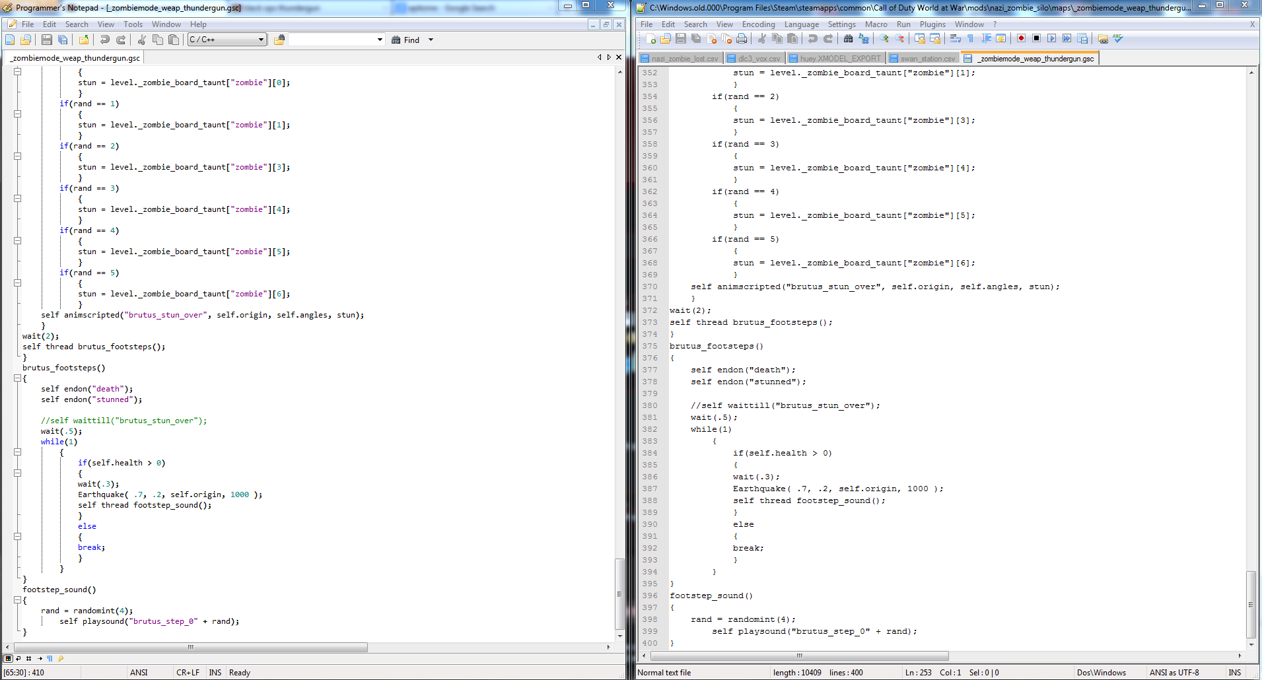Open the Plugins menu in Notepad++
The width and height of the screenshot is (1262, 680).
coord(932,24)
